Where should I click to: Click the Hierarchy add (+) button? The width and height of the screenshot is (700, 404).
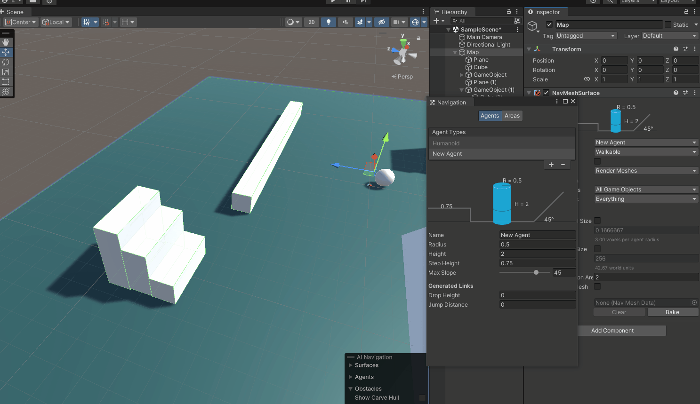pos(436,21)
